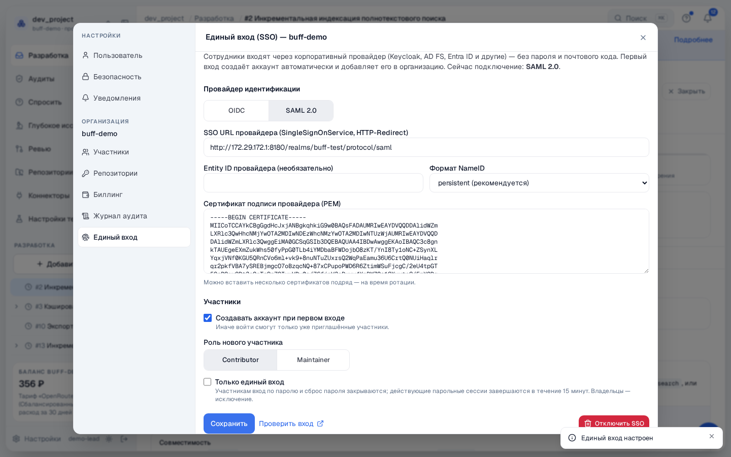Open the Биллинг section
Screen dimensions: 731x457
pyautogui.click(x=134, y=194)
